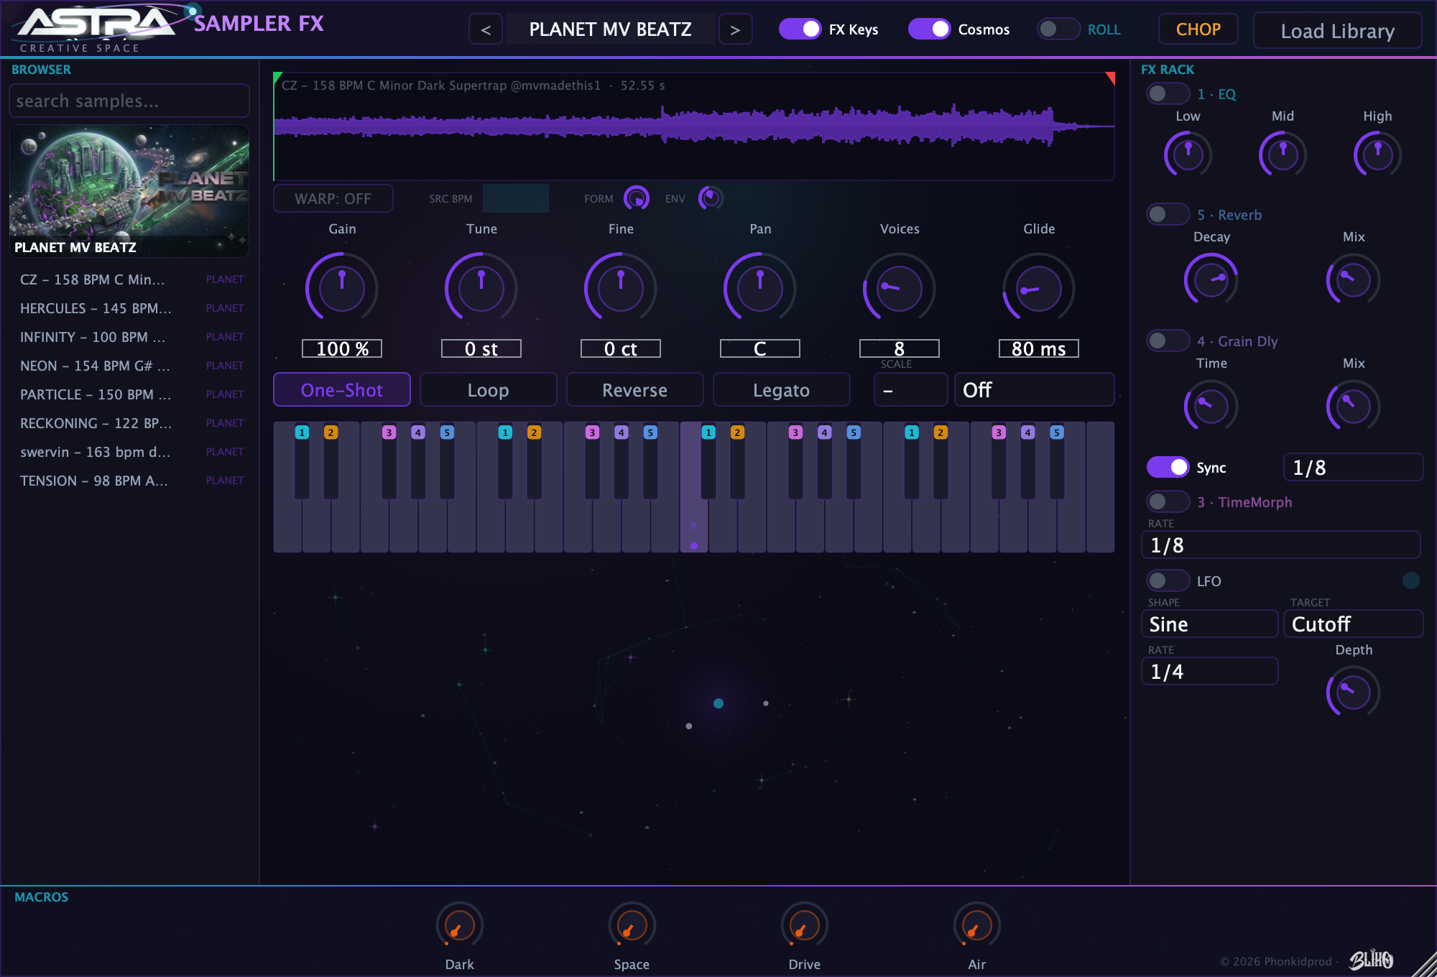Open the scale type Off dropdown
Screen dimensions: 1437x977
(x=1034, y=389)
